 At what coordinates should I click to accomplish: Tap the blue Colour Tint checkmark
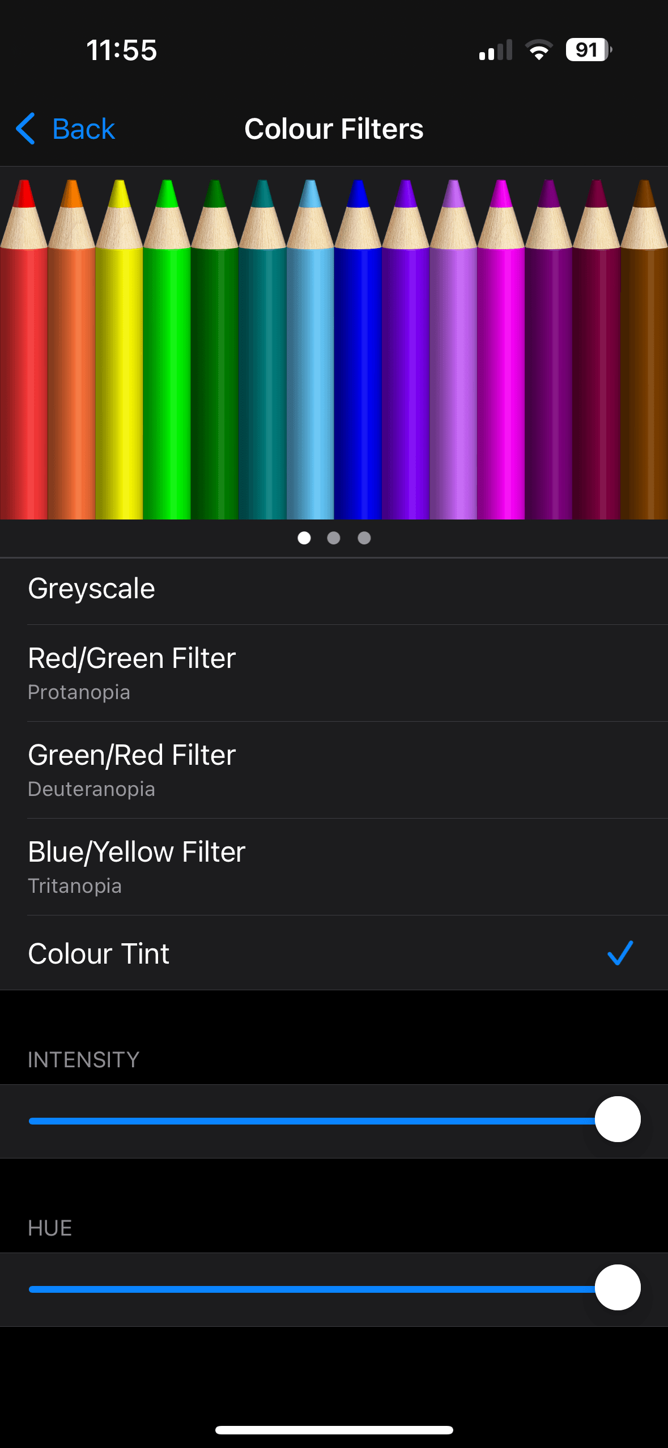pos(620,953)
